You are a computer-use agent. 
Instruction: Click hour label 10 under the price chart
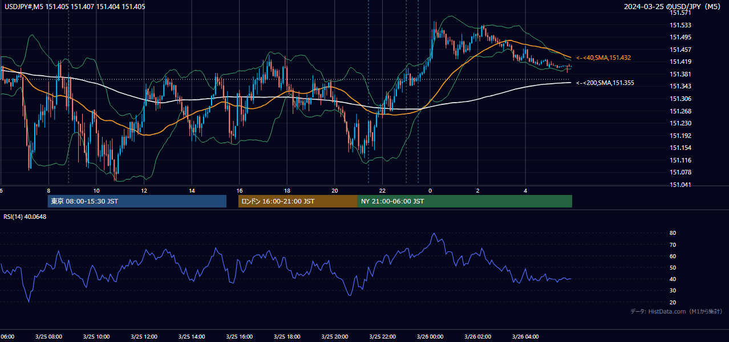(96, 191)
